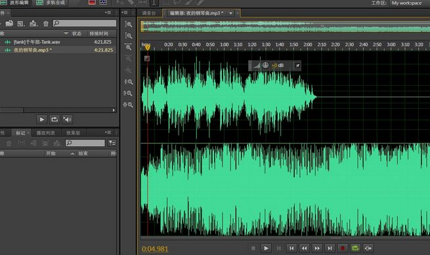The image size is (430, 255).
Task: Close the editor panel tab
Action: tap(238, 12)
